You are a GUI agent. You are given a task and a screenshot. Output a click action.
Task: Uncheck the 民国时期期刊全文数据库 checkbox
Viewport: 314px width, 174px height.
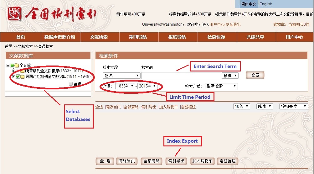click(x=18, y=76)
